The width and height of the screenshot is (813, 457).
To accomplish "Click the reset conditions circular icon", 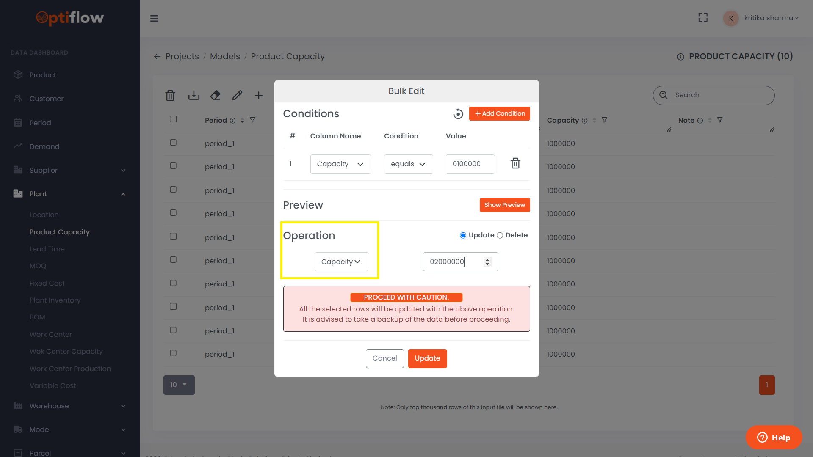I will (x=458, y=114).
